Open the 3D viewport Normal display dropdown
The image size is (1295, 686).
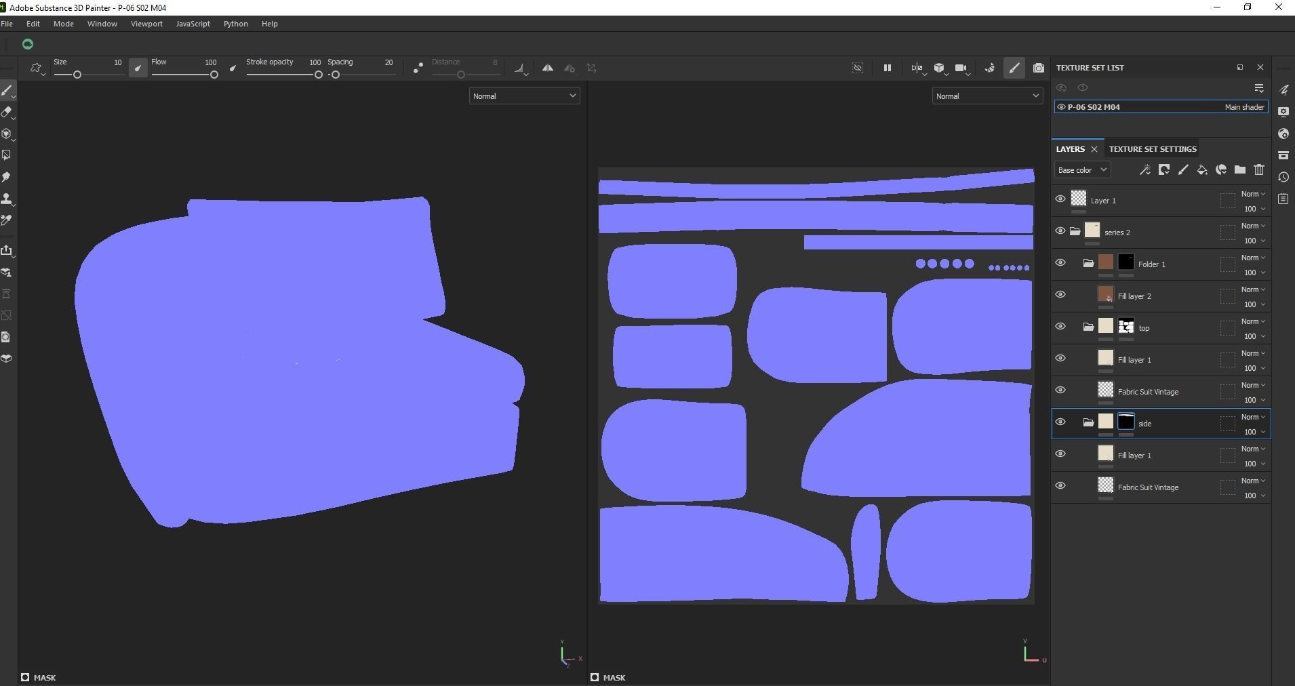click(x=524, y=96)
